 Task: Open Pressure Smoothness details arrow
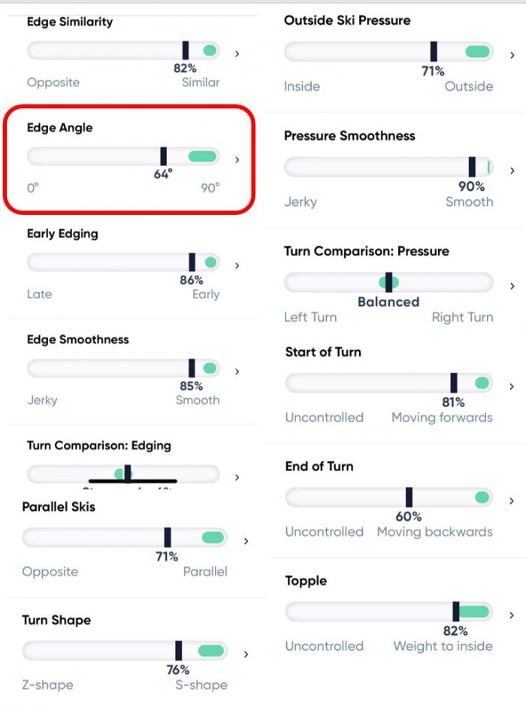pyautogui.click(x=512, y=171)
